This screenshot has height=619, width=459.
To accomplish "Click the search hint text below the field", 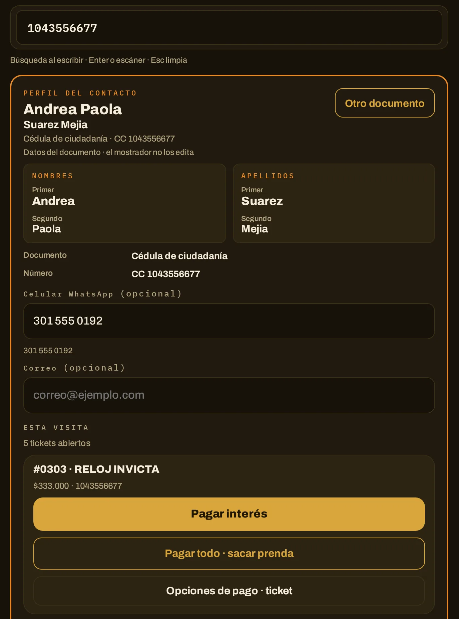I will tap(98, 60).
